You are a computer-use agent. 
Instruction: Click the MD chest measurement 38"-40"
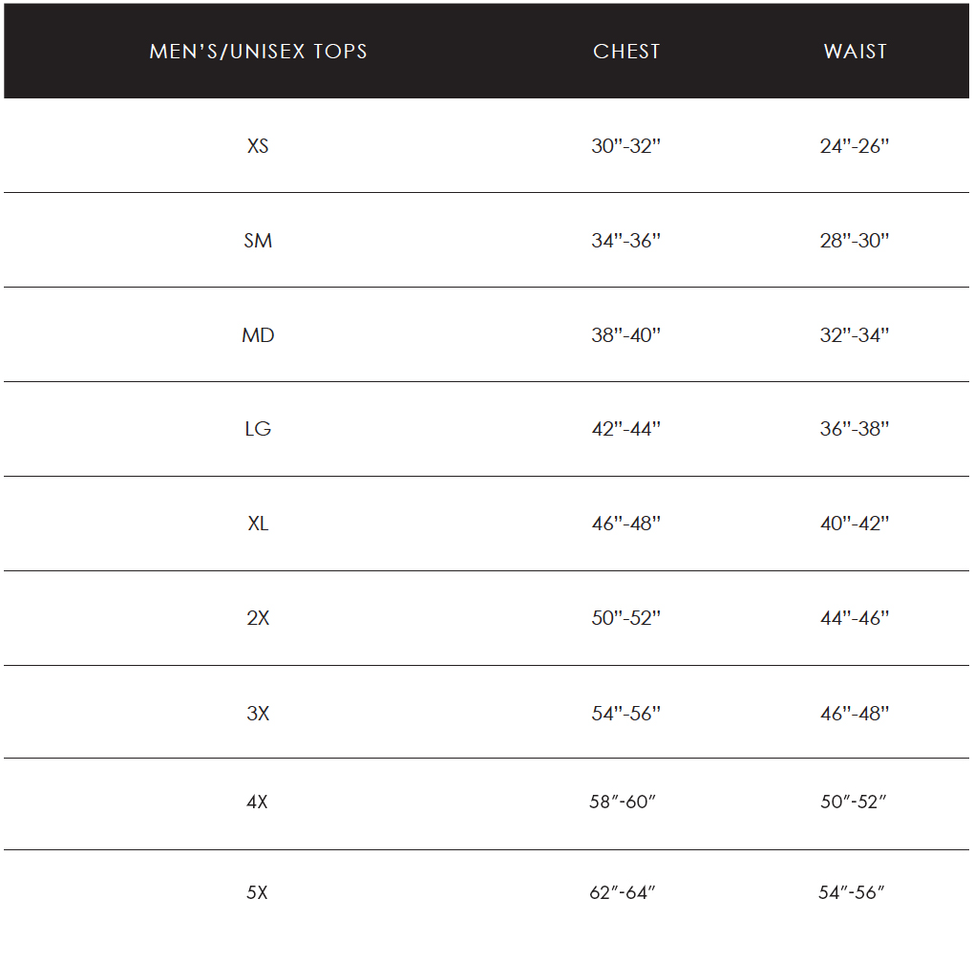[626, 335]
